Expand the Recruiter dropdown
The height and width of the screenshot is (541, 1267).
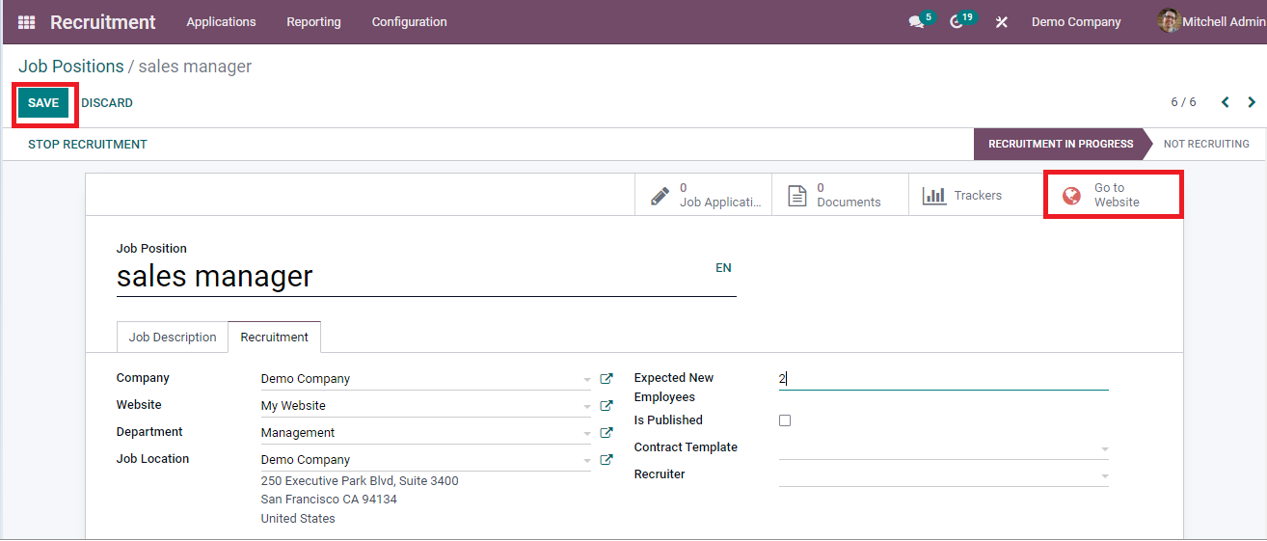click(x=1105, y=475)
